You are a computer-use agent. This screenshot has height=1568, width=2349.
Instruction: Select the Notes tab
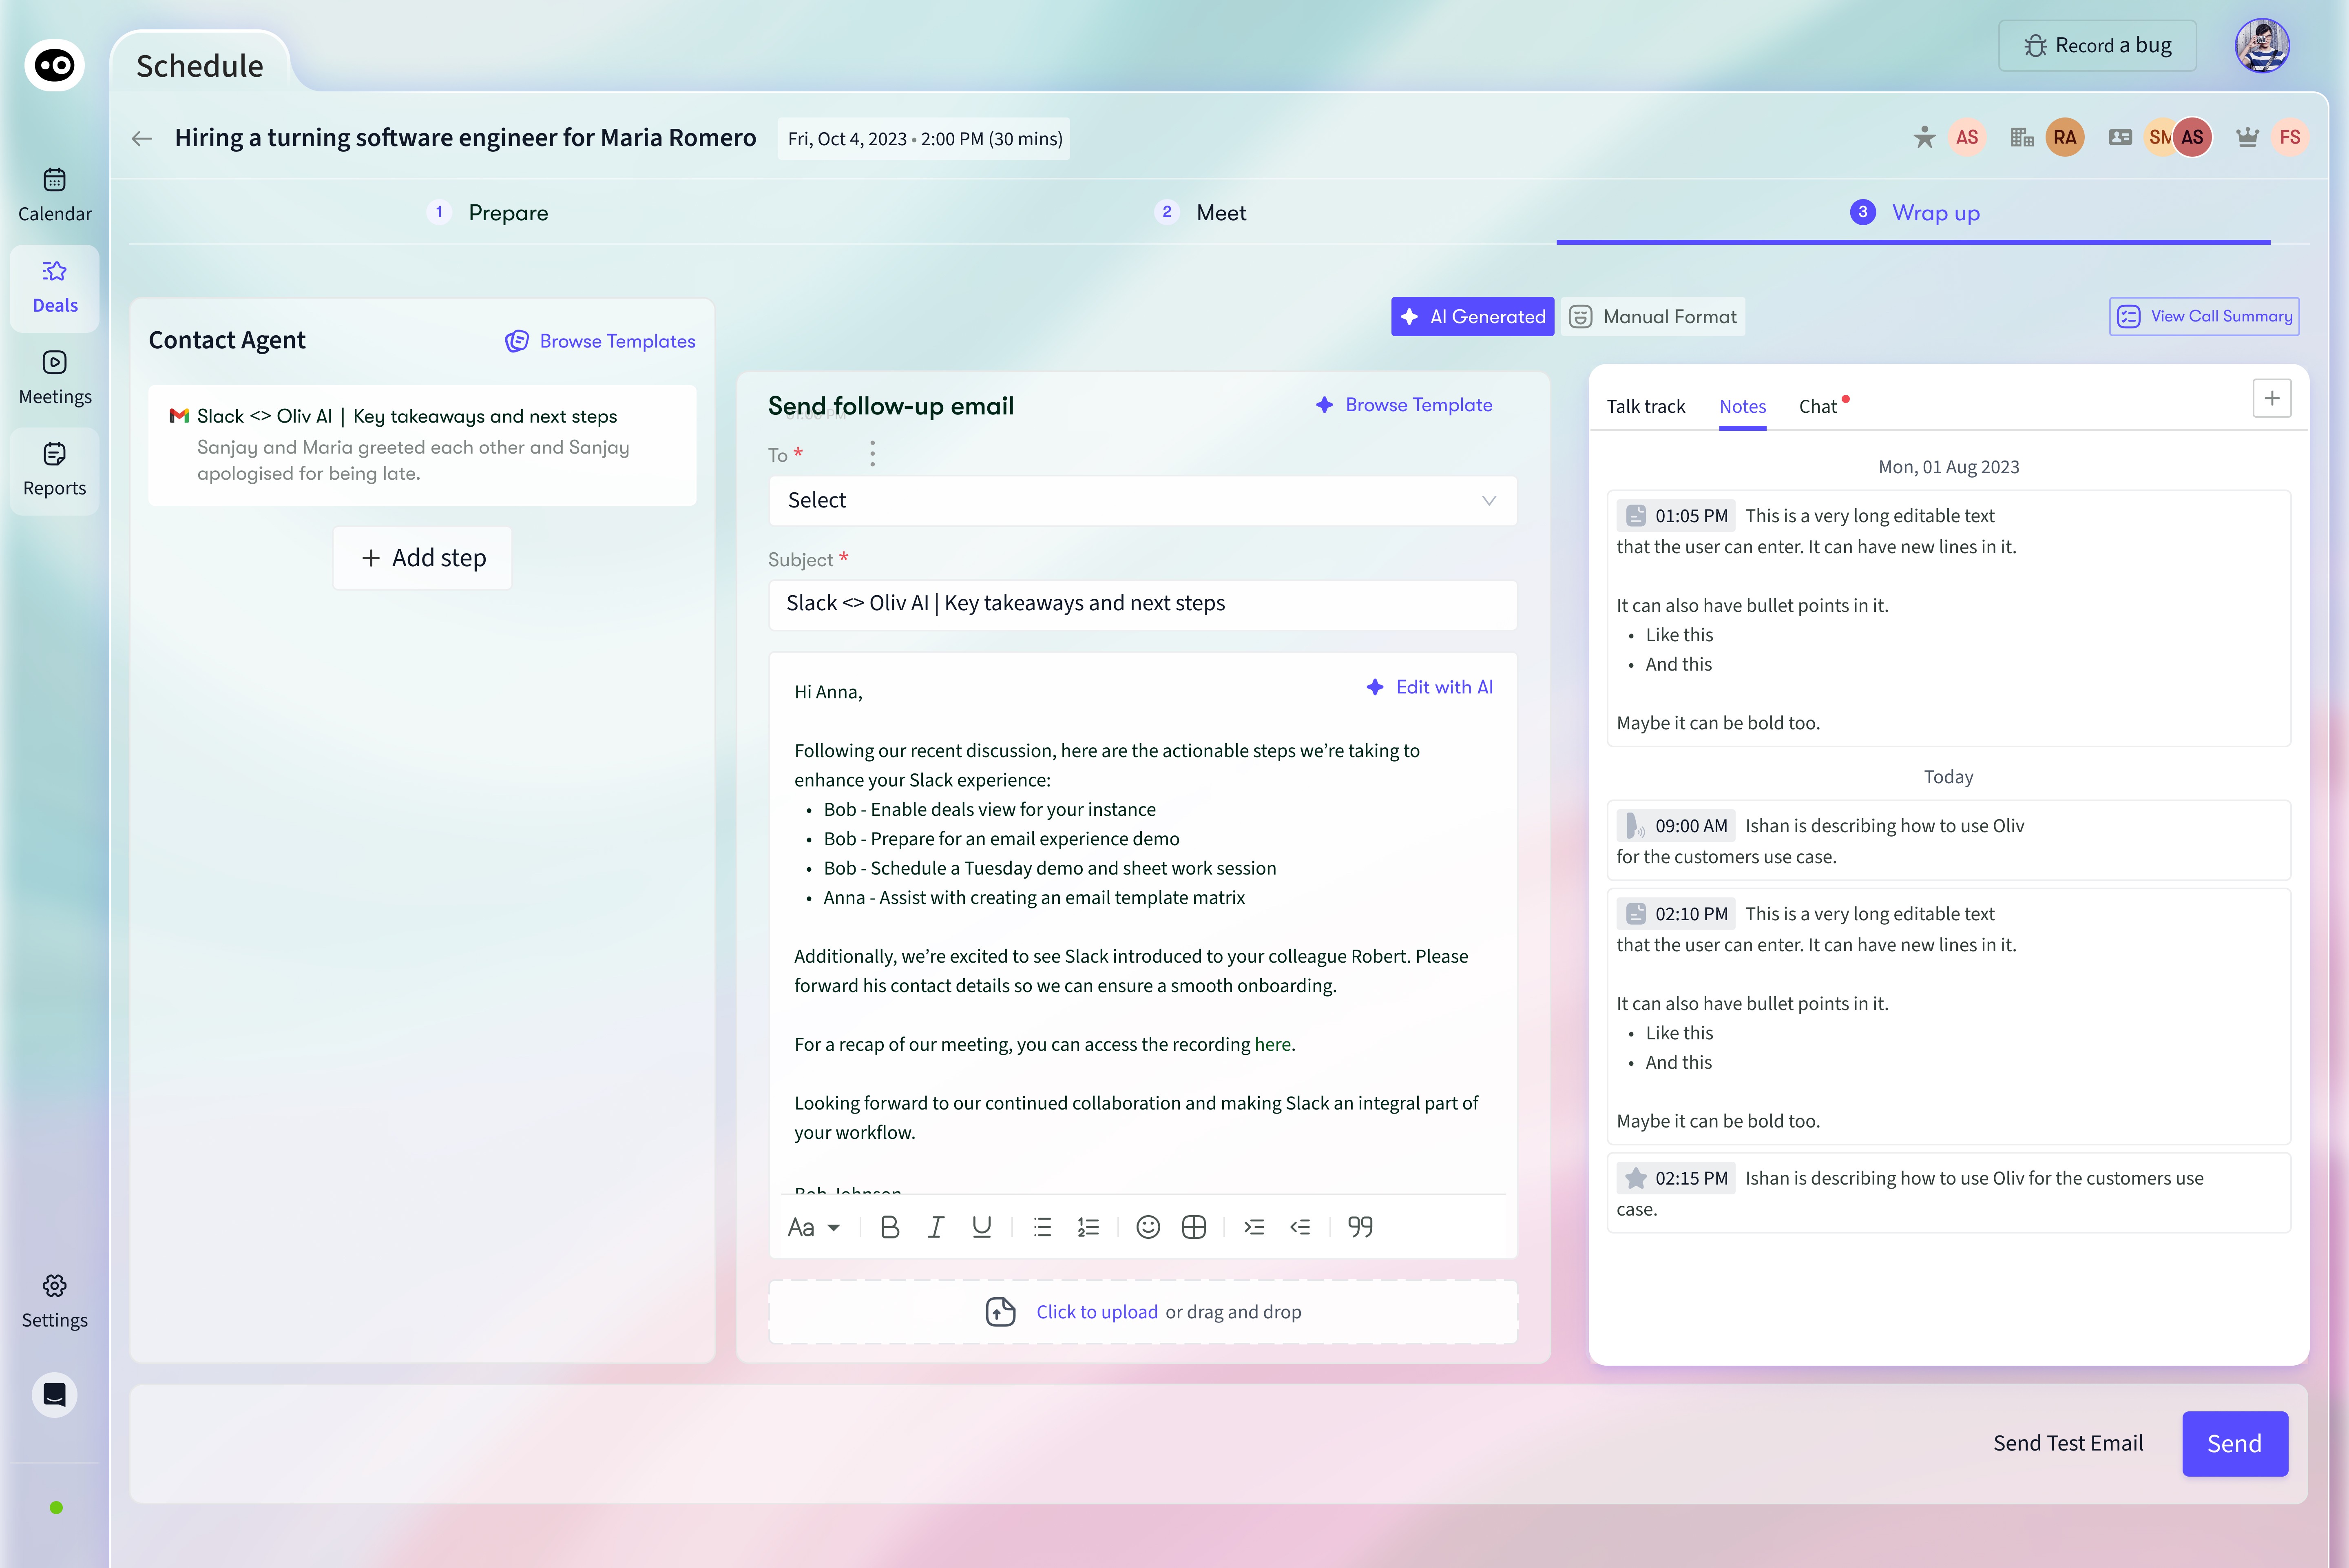tap(1742, 407)
